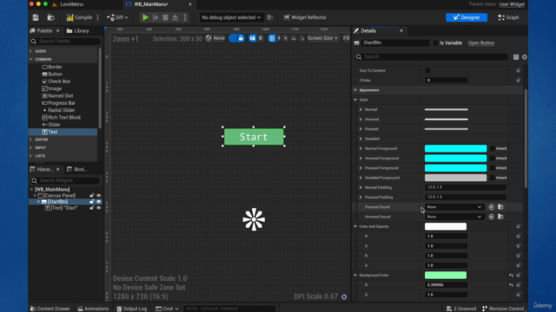Focus the Search Widgets field
This screenshot has height=312, width=556.
click(x=65, y=180)
